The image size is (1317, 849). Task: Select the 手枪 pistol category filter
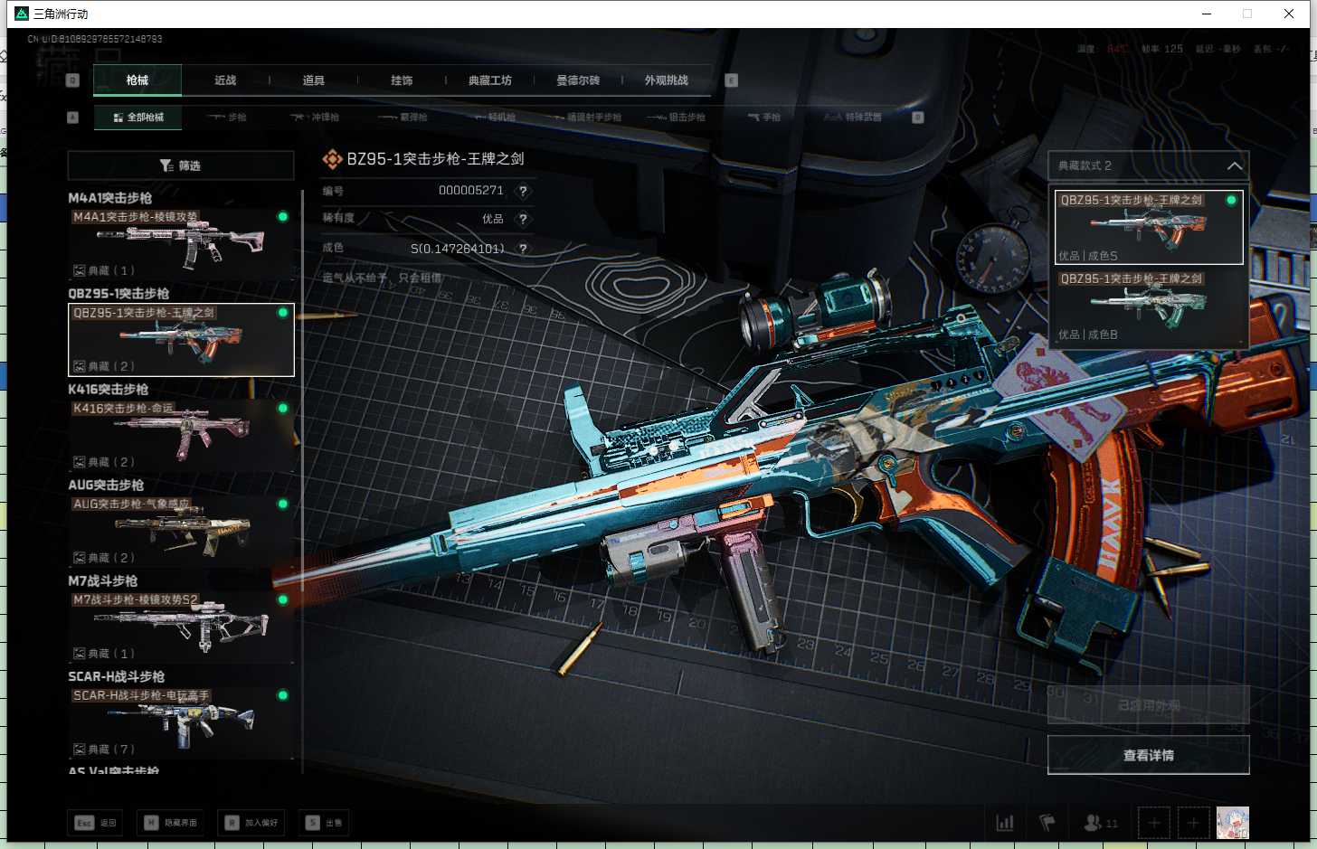coord(764,118)
